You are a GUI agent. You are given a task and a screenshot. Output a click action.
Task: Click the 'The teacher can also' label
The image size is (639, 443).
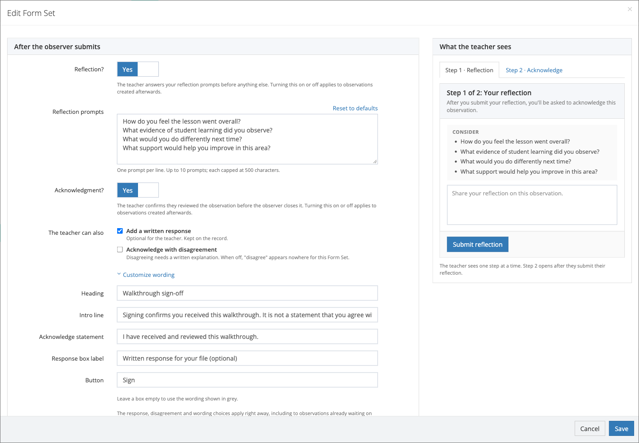click(x=76, y=233)
